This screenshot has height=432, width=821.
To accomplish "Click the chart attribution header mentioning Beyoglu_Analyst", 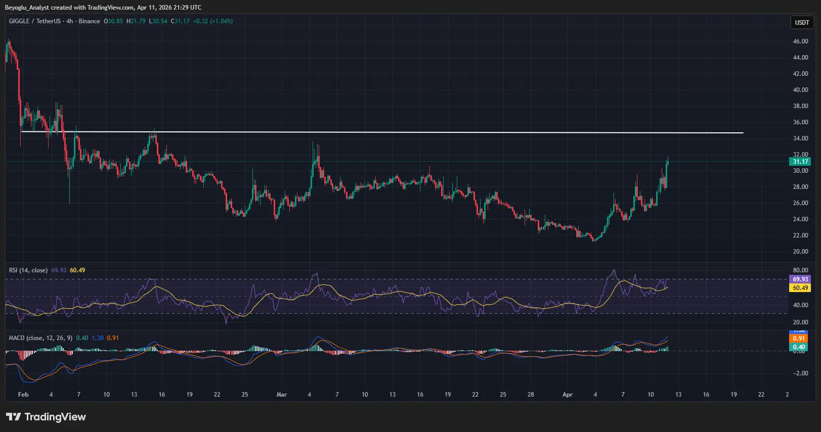I will coord(103,8).
